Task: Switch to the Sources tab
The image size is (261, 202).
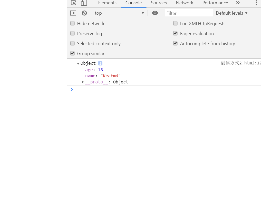Action: pyautogui.click(x=159, y=3)
